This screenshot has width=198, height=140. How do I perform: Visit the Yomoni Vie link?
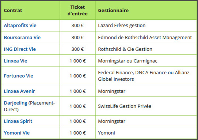pos(17,133)
